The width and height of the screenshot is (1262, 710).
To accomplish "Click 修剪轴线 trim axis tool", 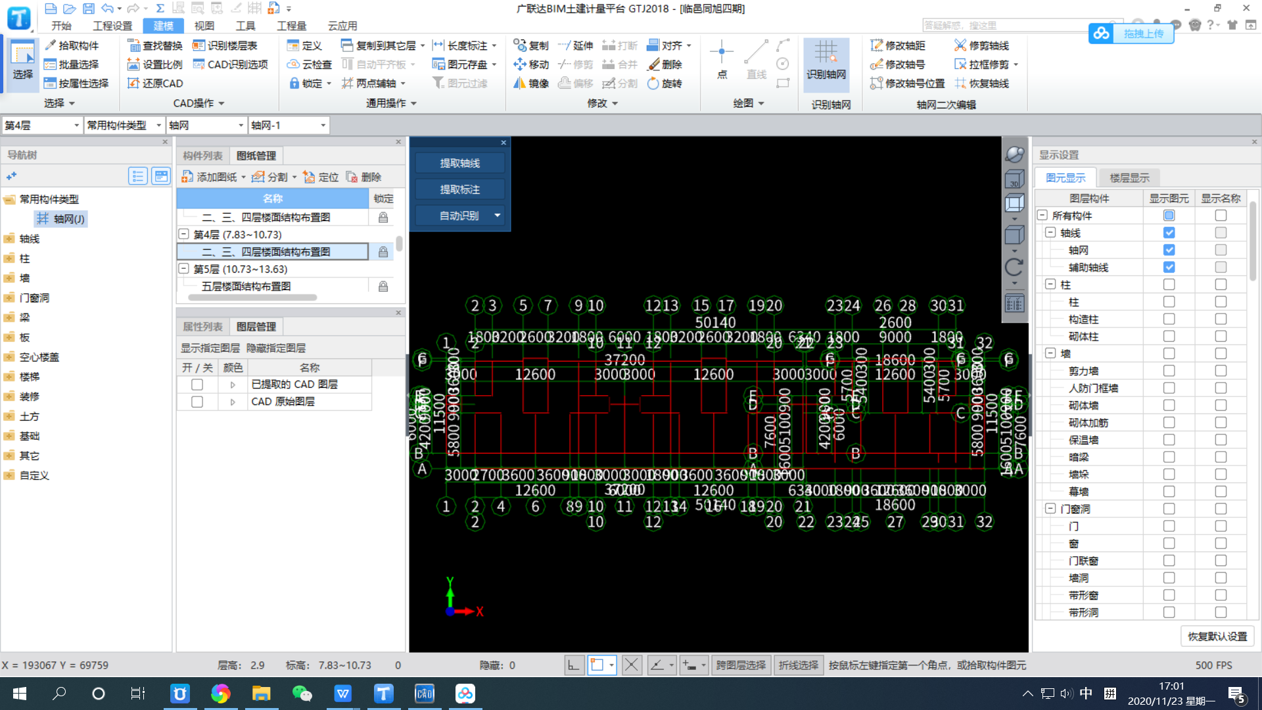I will [x=982, y=45].
